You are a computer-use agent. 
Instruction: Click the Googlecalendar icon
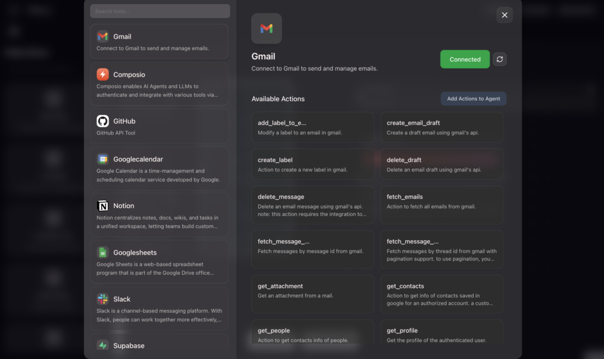coord(103,159)
